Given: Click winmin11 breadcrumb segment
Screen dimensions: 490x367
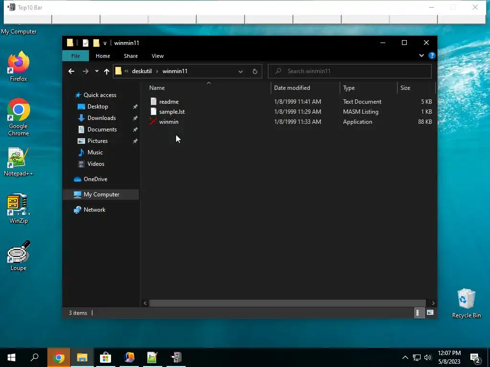Looking at the screenshot, I should (x=175, y=71).
